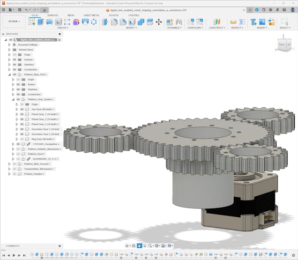Open the Design workspace dropdown
The width and height of the screenshot is (298, 260).
coord(13,21)
